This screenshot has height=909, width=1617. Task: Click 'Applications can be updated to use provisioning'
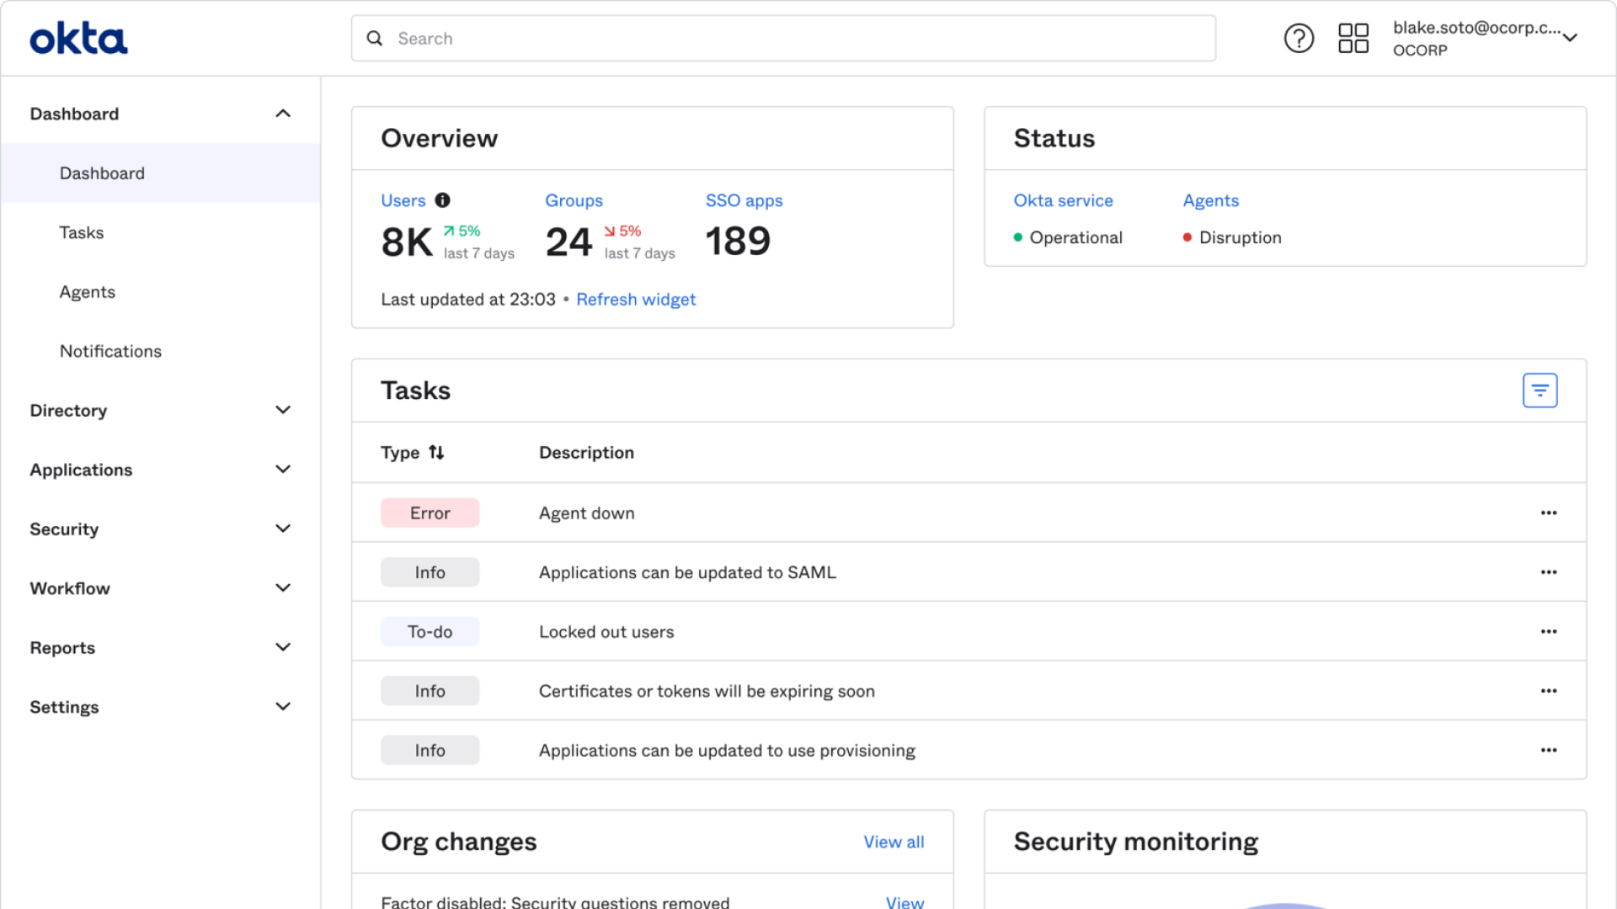point(727,751)
